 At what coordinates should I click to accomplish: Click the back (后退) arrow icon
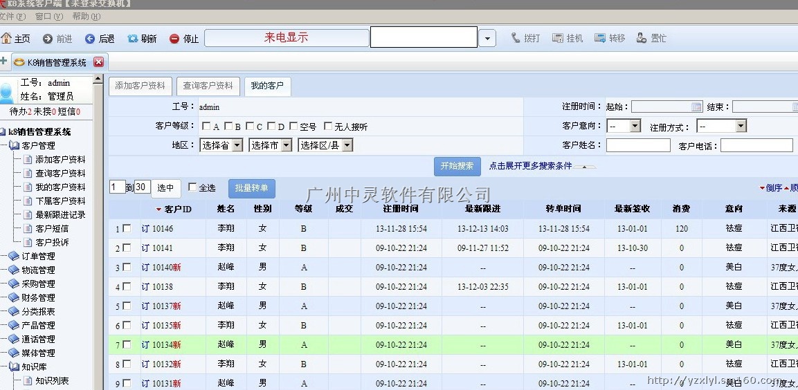click(x=90, y=39)
